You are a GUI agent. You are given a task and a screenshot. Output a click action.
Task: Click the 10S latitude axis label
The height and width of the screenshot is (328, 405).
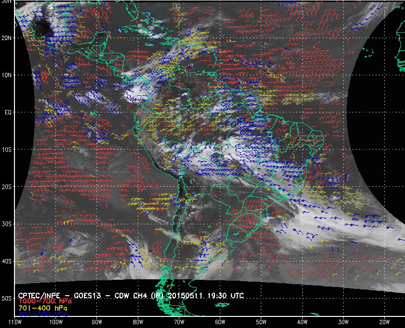click(x=6, y=150)
